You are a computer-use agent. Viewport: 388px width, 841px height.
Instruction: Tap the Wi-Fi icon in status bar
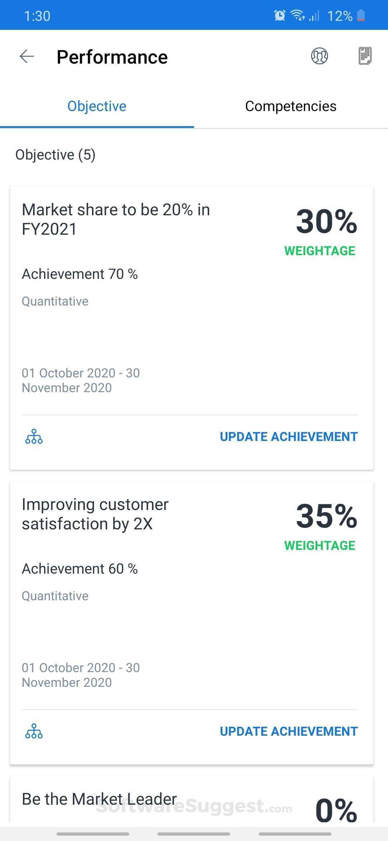tap(297, 15)
